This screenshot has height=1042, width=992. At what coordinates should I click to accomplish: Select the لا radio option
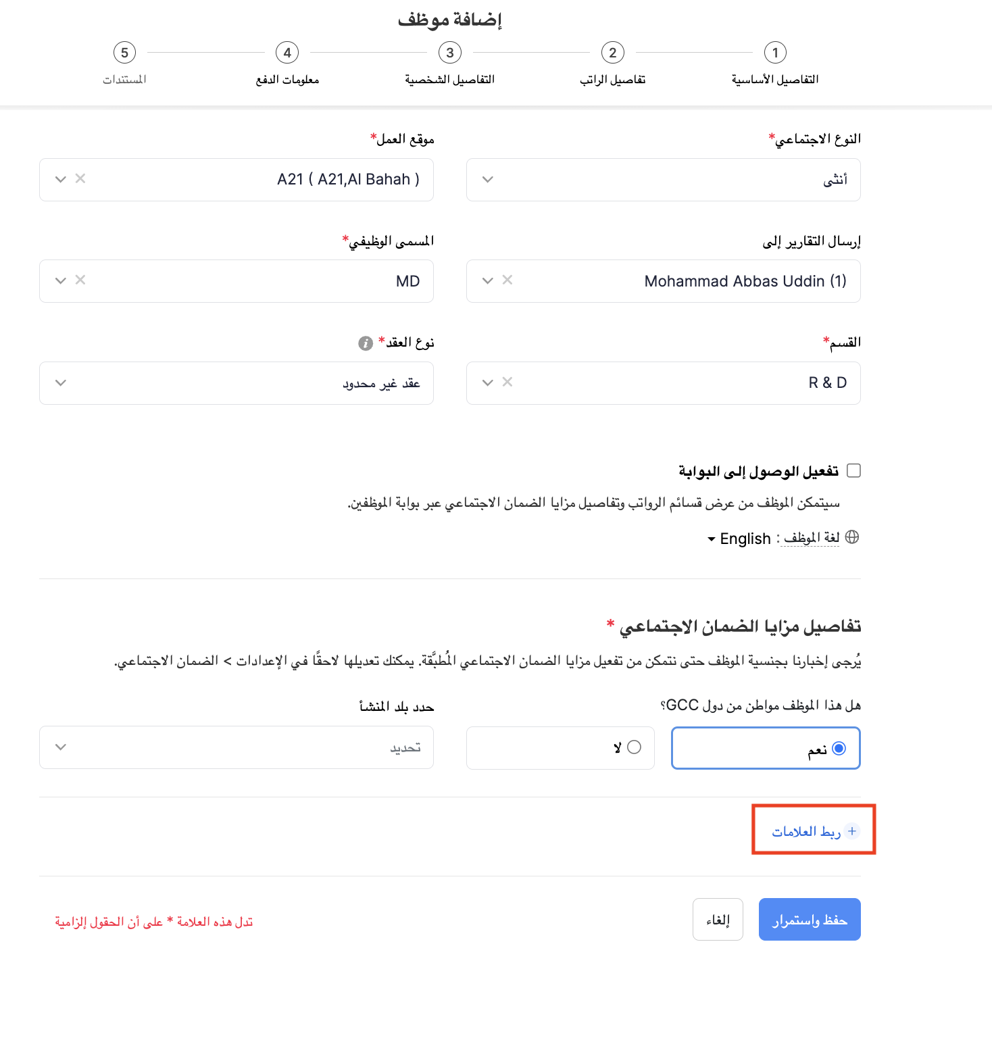point(634,747)
